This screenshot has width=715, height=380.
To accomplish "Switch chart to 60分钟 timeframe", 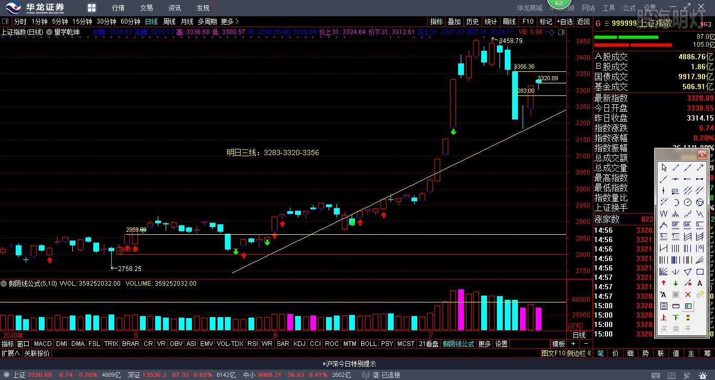I will coord(131,21).
